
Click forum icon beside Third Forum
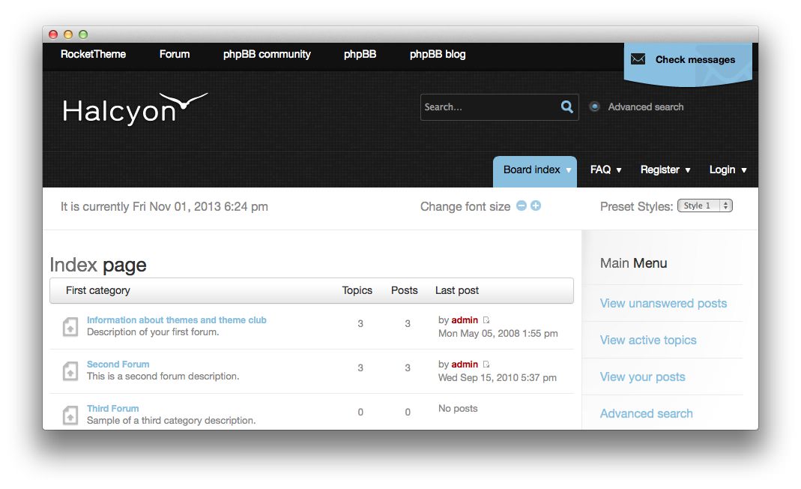(70, 415)
